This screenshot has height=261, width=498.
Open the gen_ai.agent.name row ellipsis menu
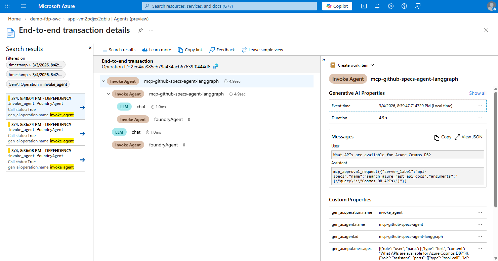pos(480,224)
